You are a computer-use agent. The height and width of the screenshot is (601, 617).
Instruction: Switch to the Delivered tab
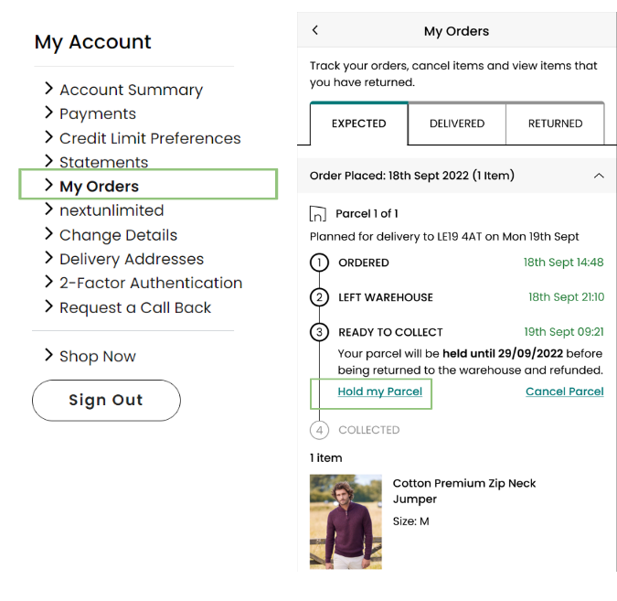[456, 123]
